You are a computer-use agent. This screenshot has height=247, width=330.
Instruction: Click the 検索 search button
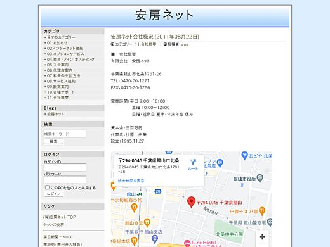pyautogui.click(x=53, y=141)
